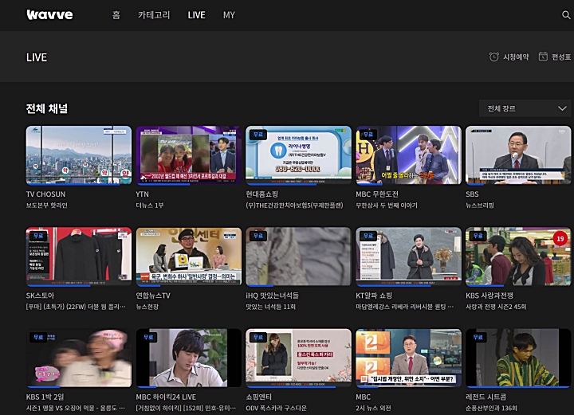
Task: Open MBC 하이킥24 LIVE thumbnail
Action: click(188, 358)
